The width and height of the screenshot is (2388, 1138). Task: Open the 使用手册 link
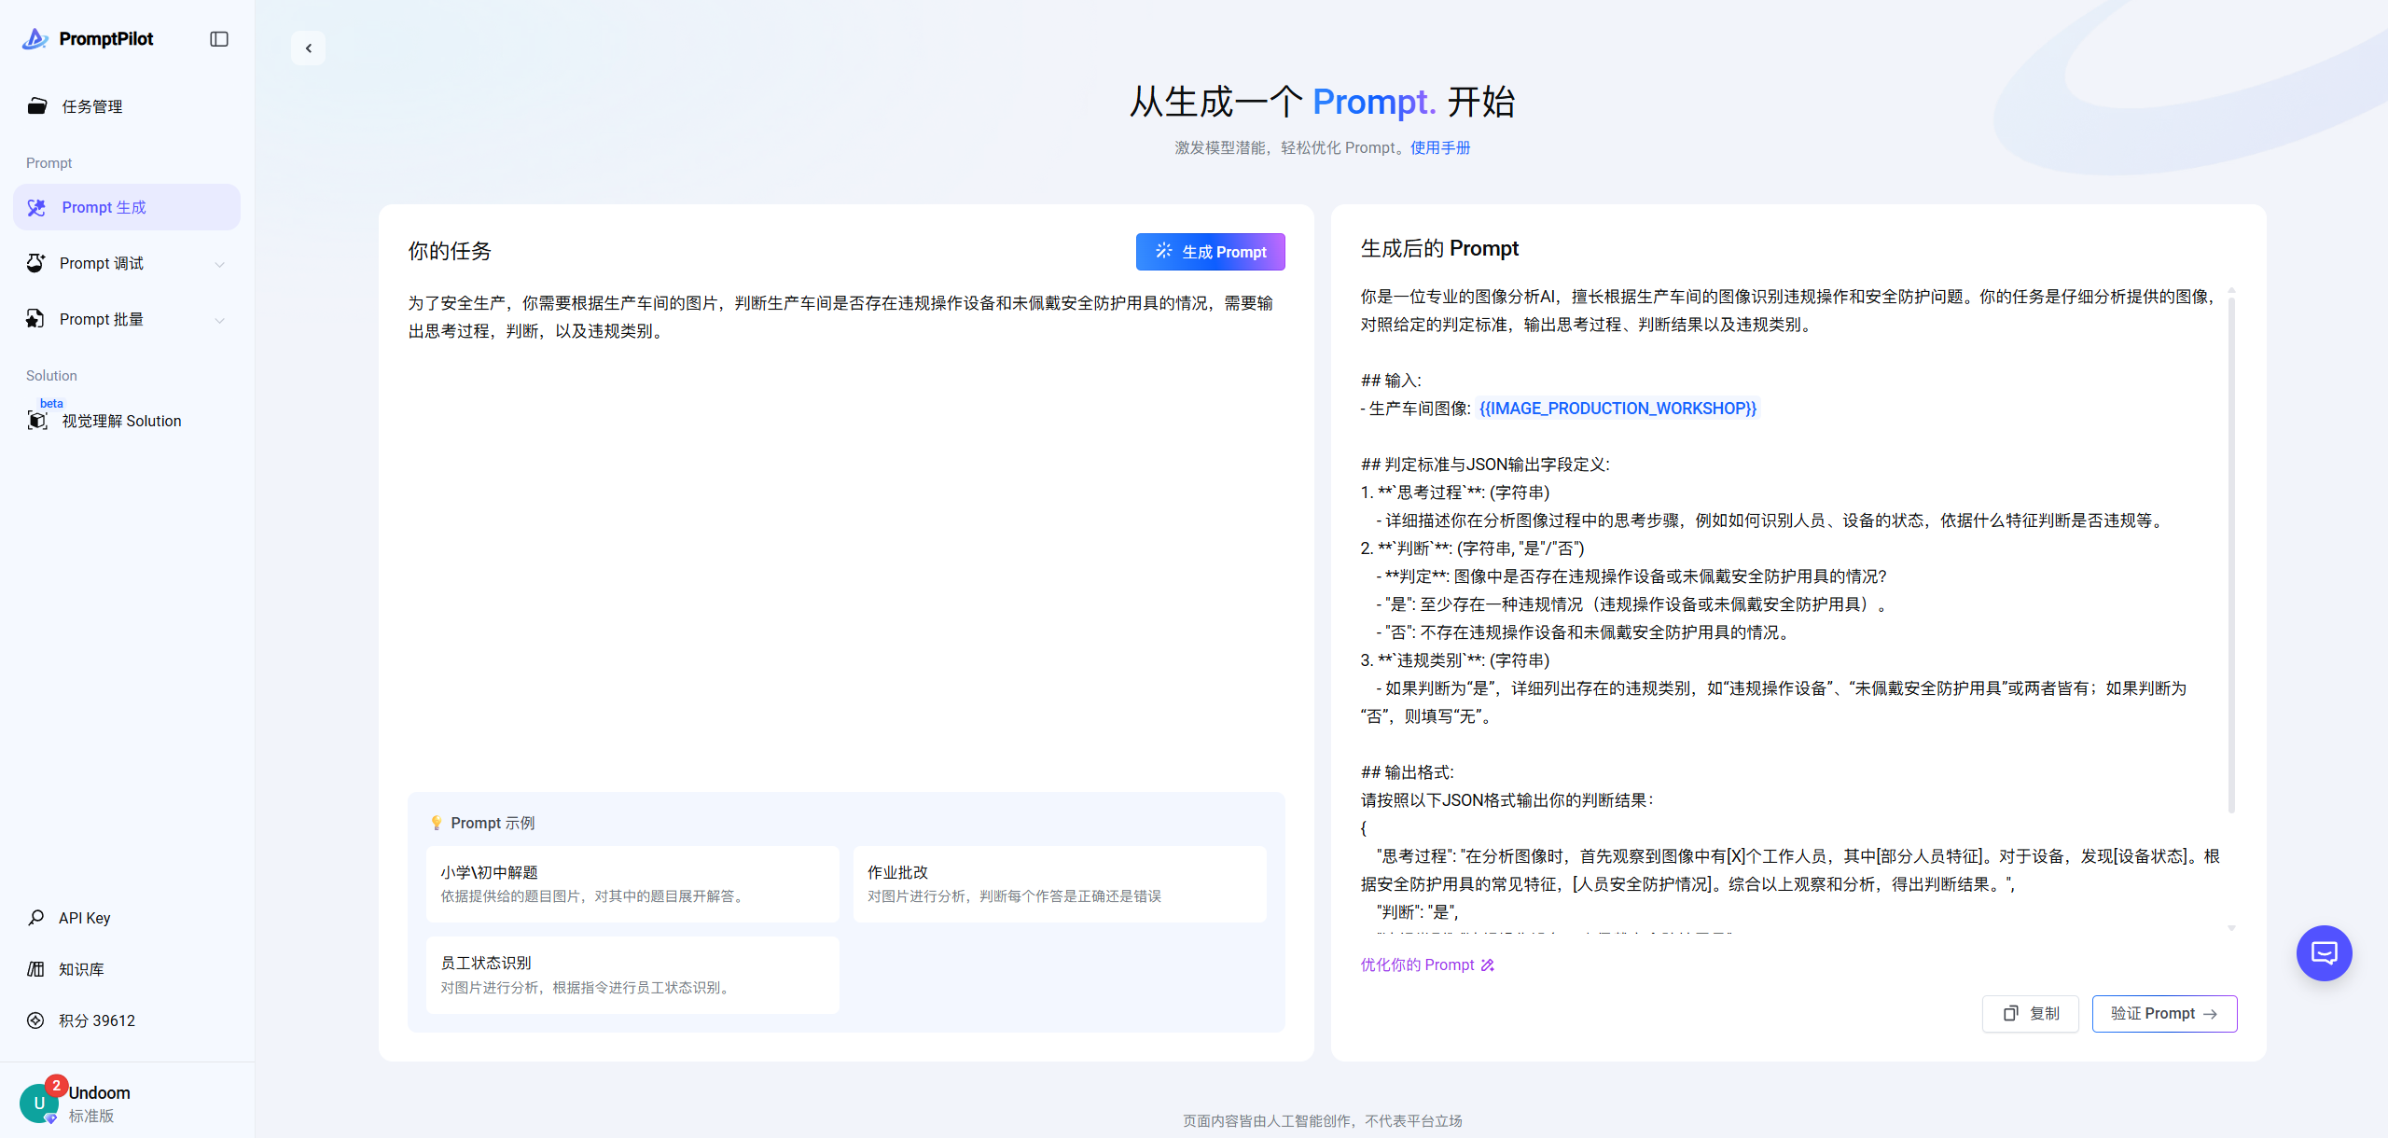coord(1439,147)
